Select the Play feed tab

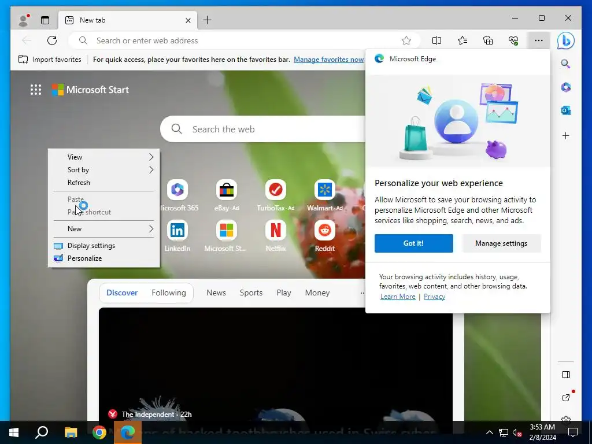(x=283, y=293)
